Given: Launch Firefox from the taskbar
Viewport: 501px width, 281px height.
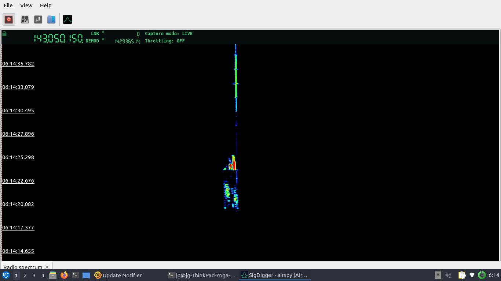Looking at the screenshot, I should tap(64, 275).
